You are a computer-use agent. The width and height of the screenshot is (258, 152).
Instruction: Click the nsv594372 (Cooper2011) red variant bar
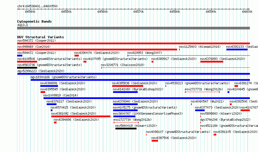tap(133, 43)
